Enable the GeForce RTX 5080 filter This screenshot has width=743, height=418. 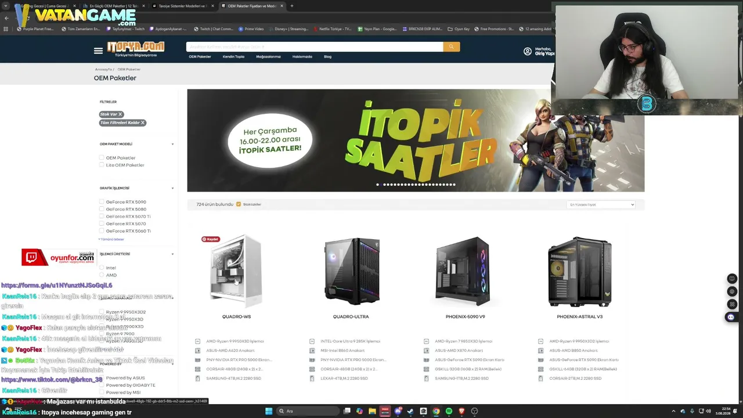(x=102, y=209)
